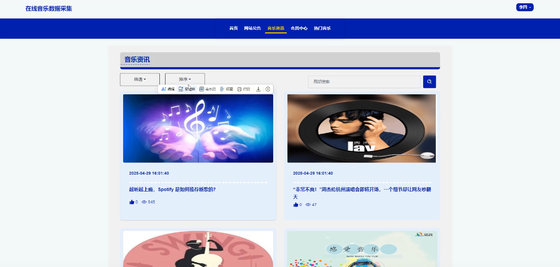
Task: Click the Spotify article date 2025-04-29 16:01:40
Action: (149, 173)
